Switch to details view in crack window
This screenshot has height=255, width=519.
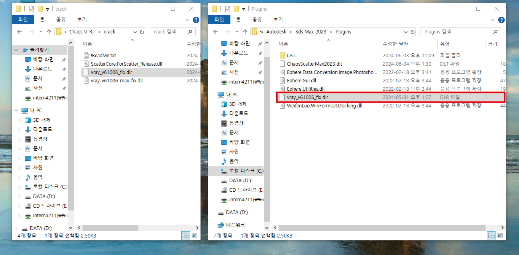click(186, 236)
